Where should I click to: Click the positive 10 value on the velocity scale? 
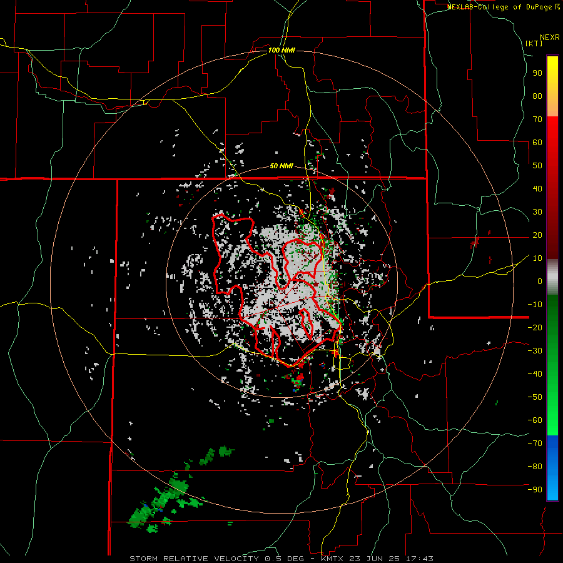pos(537,258)
